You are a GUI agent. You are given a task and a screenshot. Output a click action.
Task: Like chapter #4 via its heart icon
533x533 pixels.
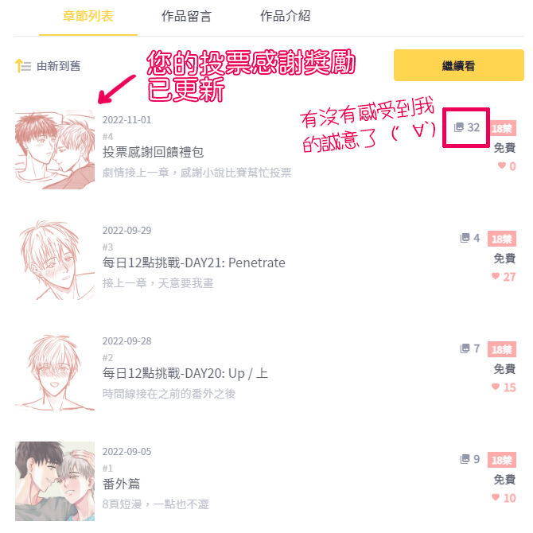coord(502,165)
